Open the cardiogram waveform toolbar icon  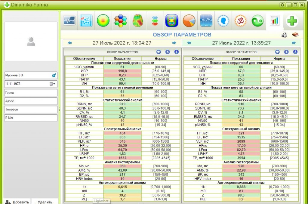[x=69, y=21]
